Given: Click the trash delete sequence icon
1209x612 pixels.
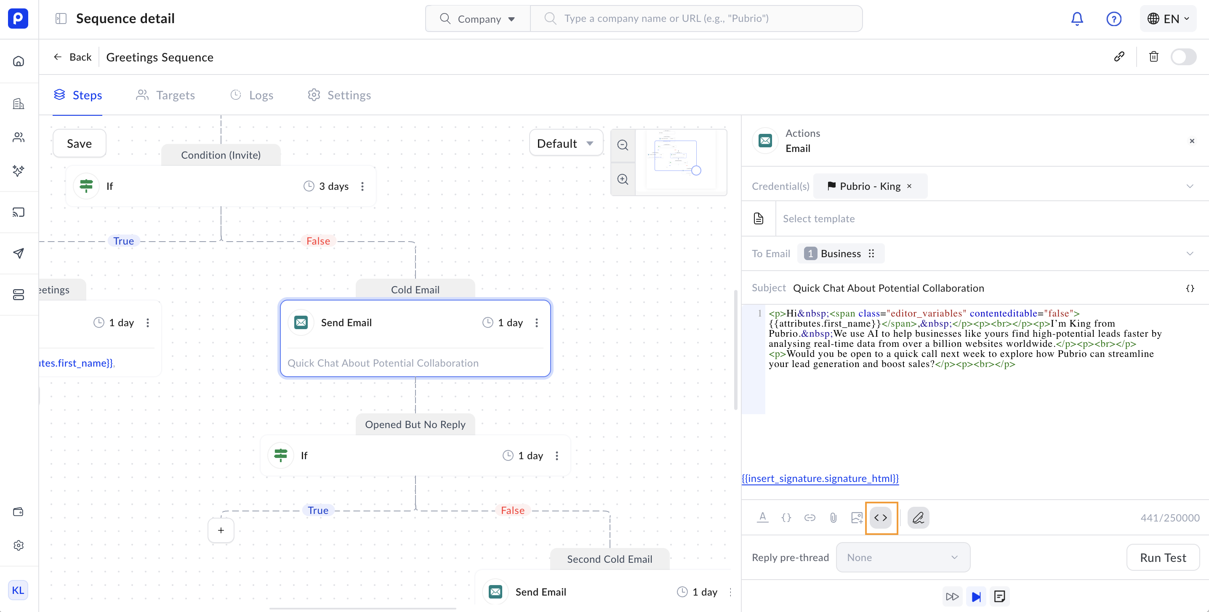Looking at the screenshot, I should pos(1153,57).
